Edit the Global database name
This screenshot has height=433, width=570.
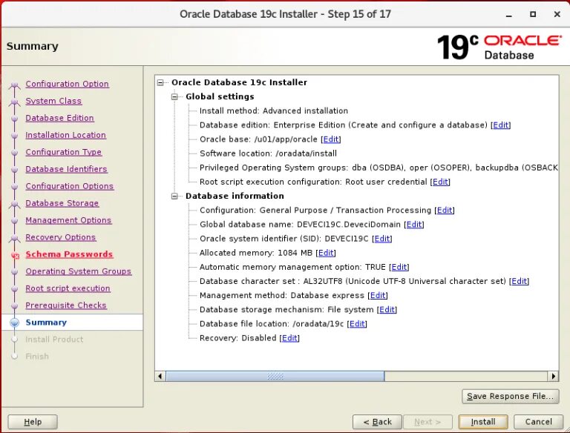tap(414, 225)
